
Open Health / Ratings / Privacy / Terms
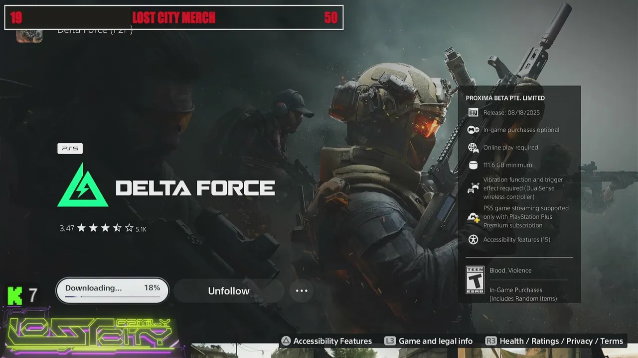tap(561, 341)
